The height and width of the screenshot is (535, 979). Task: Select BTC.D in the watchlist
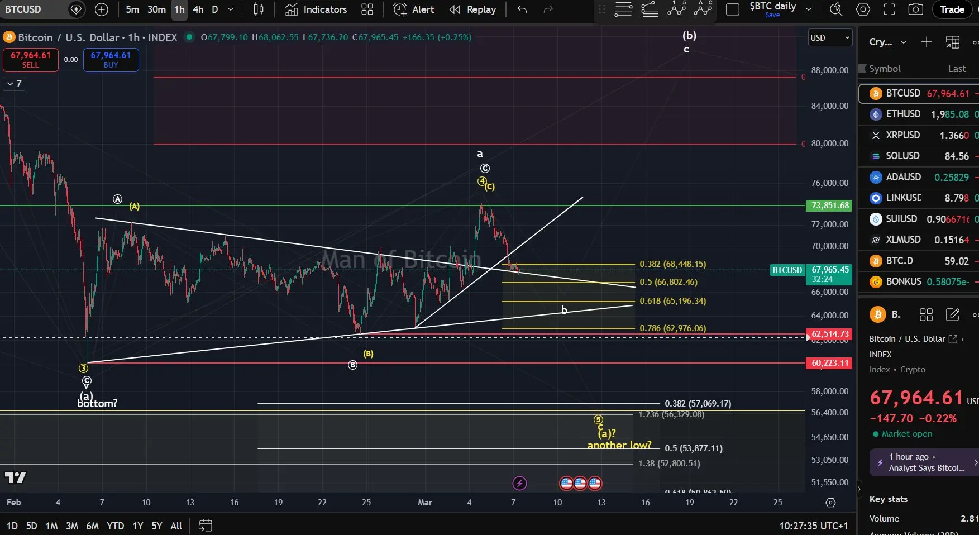point(919,261)
